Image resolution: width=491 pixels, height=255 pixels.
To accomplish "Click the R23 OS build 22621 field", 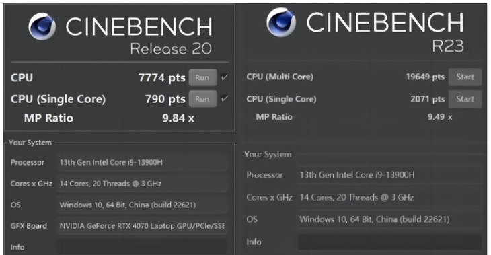I will click(389, 219).
